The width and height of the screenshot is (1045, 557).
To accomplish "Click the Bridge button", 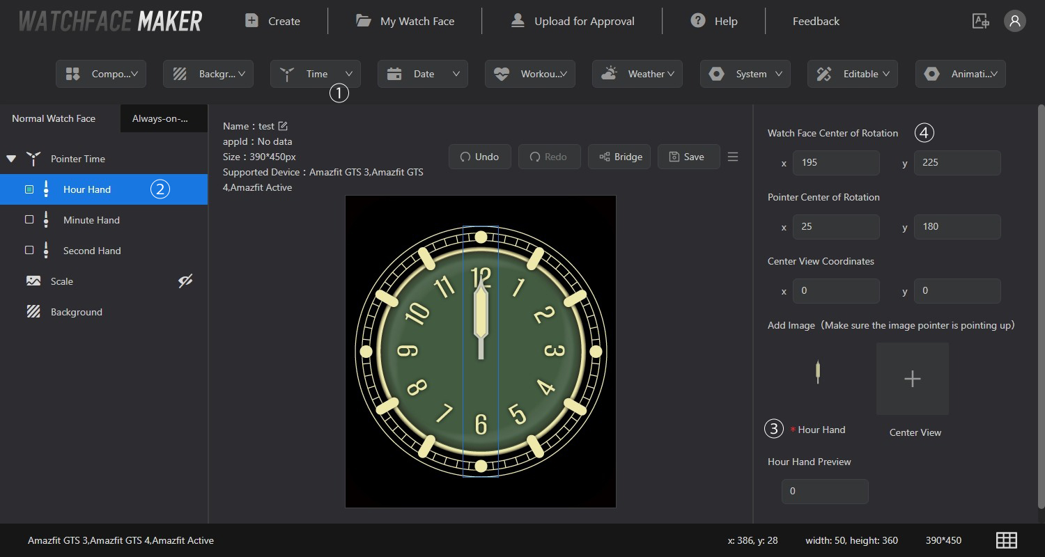I will 619,157.
